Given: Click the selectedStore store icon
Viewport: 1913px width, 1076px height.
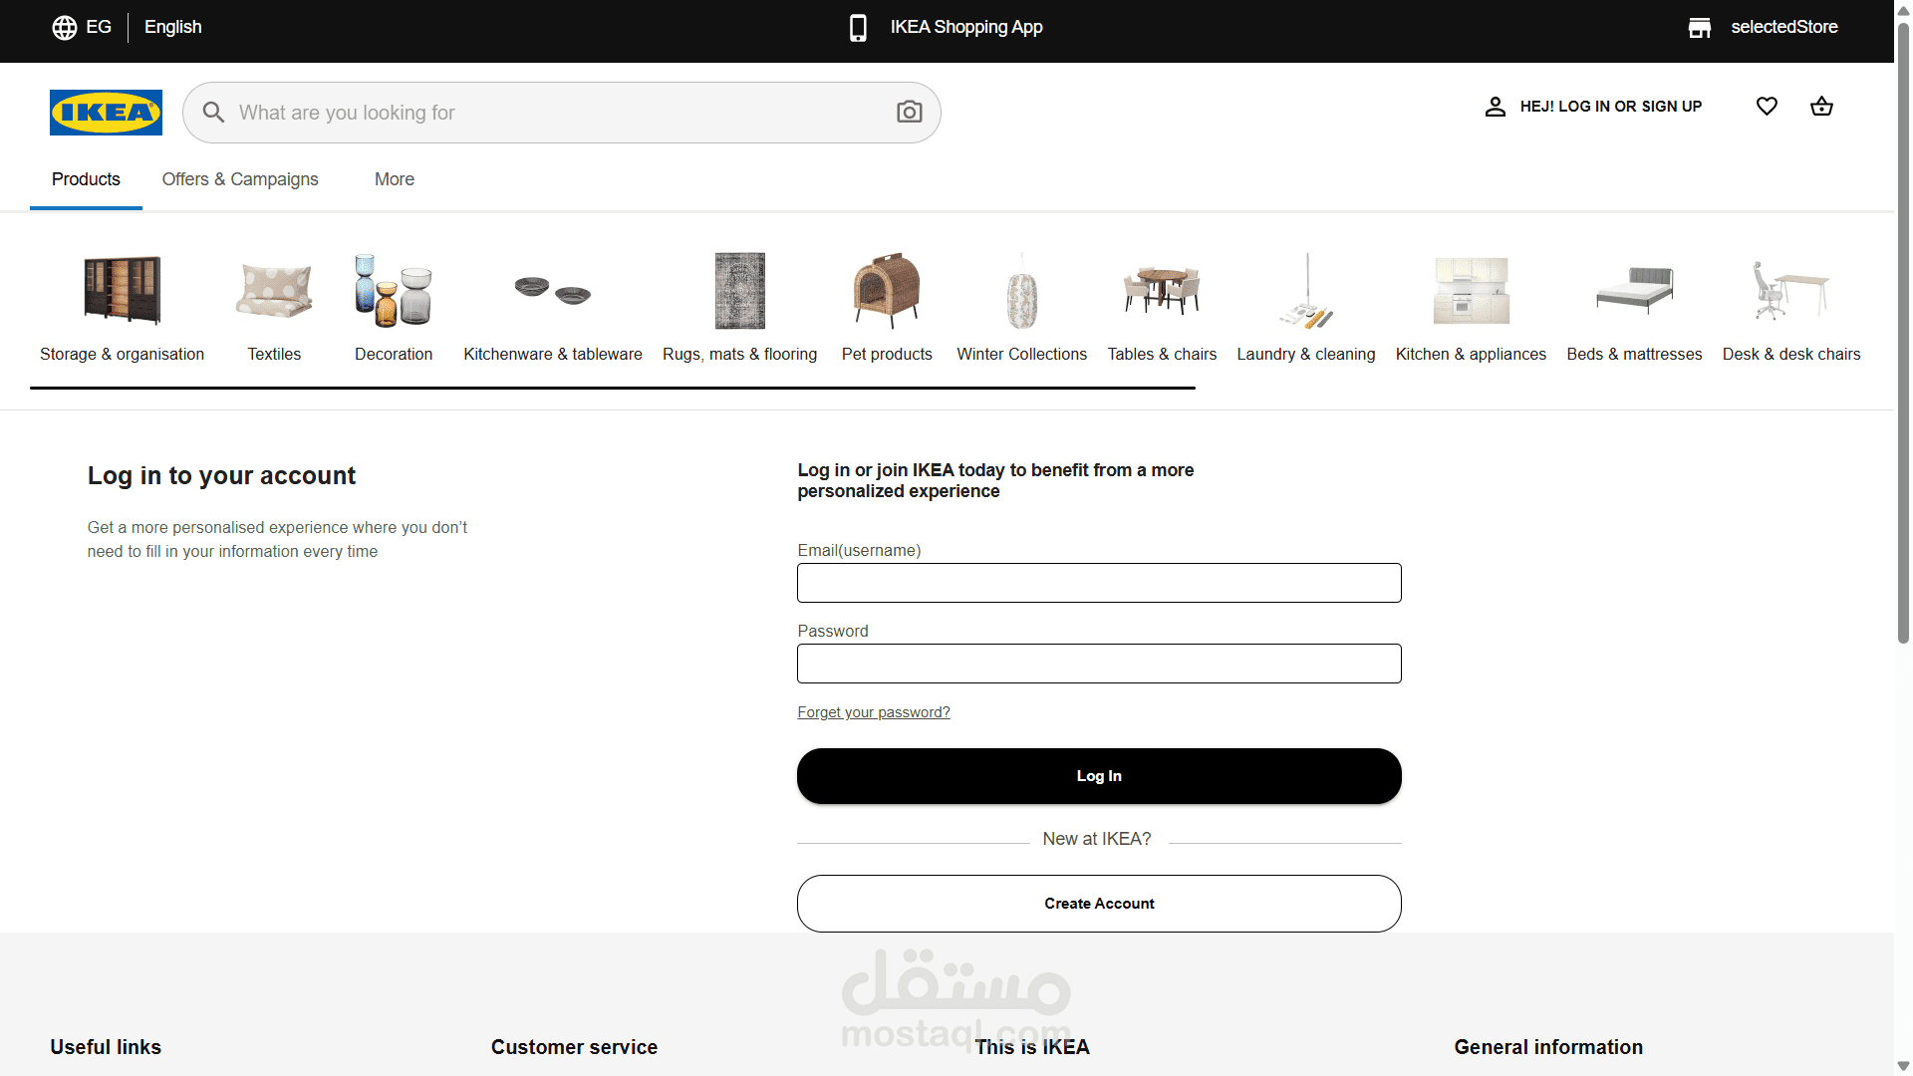Looking at the screenshot, I should (1700, 27).
